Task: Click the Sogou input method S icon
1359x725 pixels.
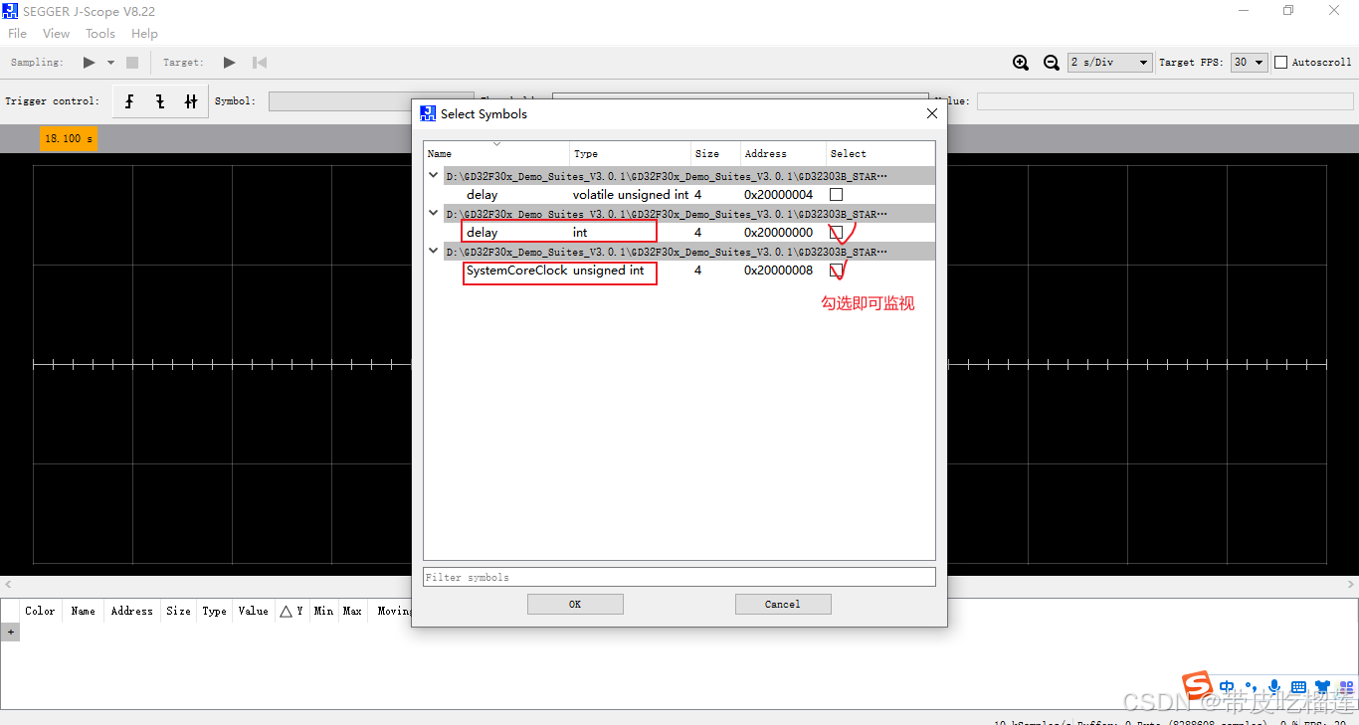Action: click(1198, 686)
